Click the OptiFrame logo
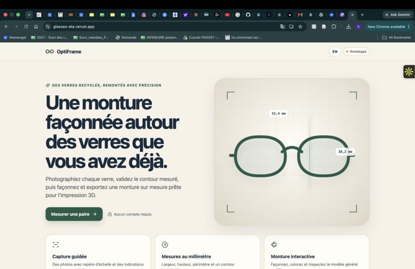The height and width of the screenshot is (269, 415). [63, 51]
